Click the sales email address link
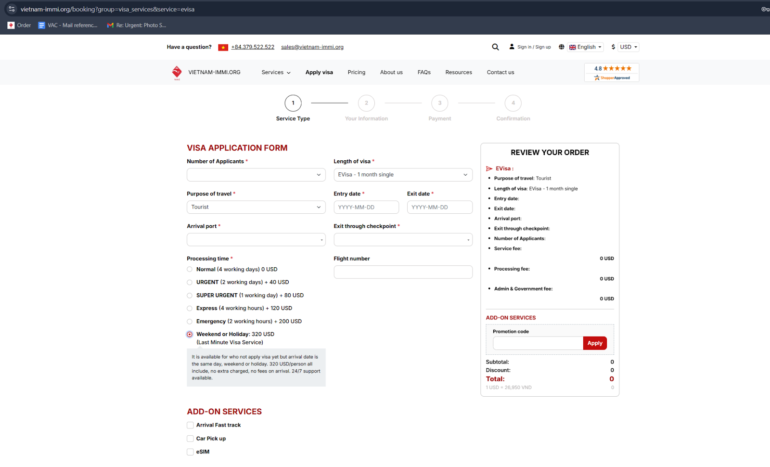 pos(312,47)
